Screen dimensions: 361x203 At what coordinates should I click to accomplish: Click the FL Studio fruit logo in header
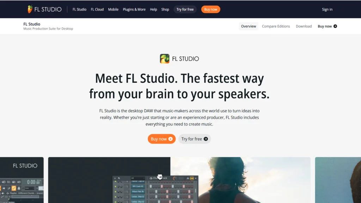click(30, 9)
